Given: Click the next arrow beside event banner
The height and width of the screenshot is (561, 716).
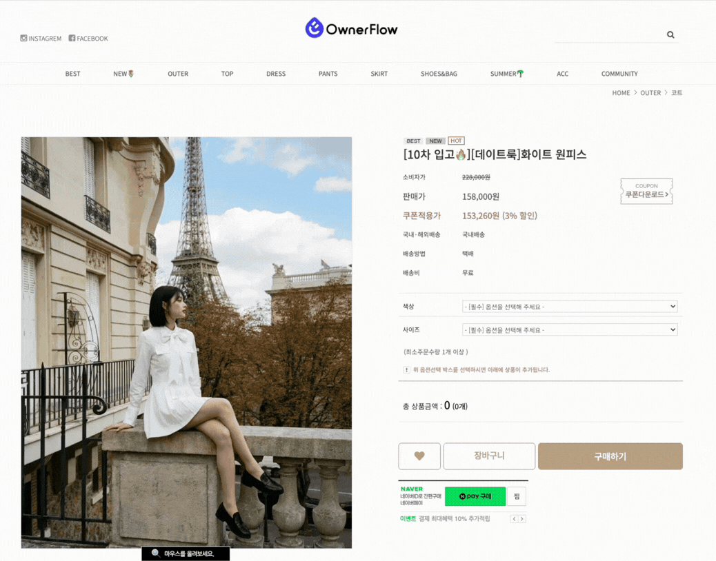Looking at the screenshot, I should click(524, 519).
